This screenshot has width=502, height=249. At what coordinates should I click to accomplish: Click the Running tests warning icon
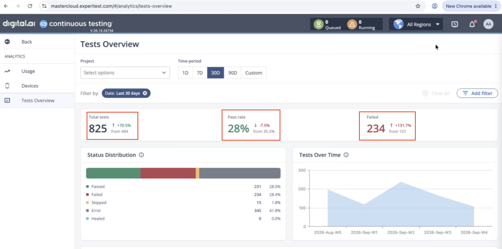[x=352, y=24]
